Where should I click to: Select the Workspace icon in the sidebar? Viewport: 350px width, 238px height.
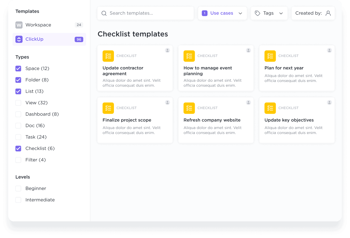click(19, 25)
